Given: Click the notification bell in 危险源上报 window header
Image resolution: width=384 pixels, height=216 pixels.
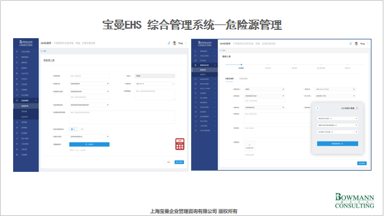Looking at the screenshot, I should 169,43.
